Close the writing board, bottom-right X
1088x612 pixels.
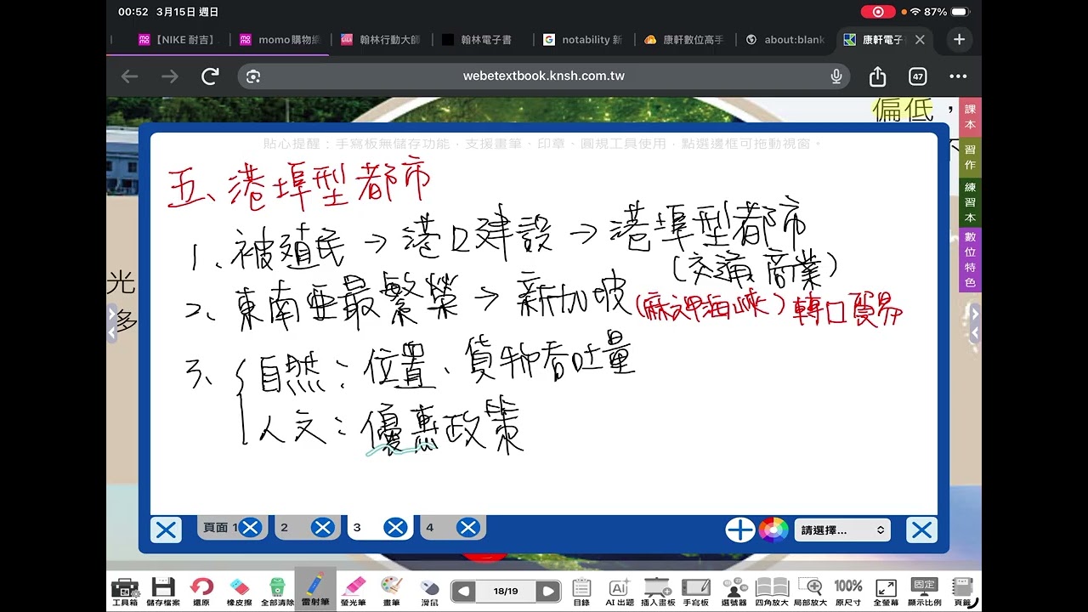pos(921,530)
